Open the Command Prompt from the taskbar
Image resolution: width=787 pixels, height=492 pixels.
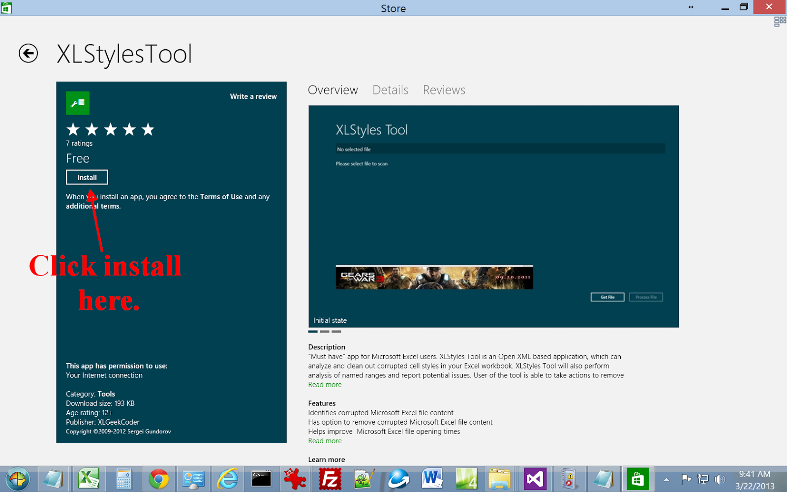coord(261,478)
